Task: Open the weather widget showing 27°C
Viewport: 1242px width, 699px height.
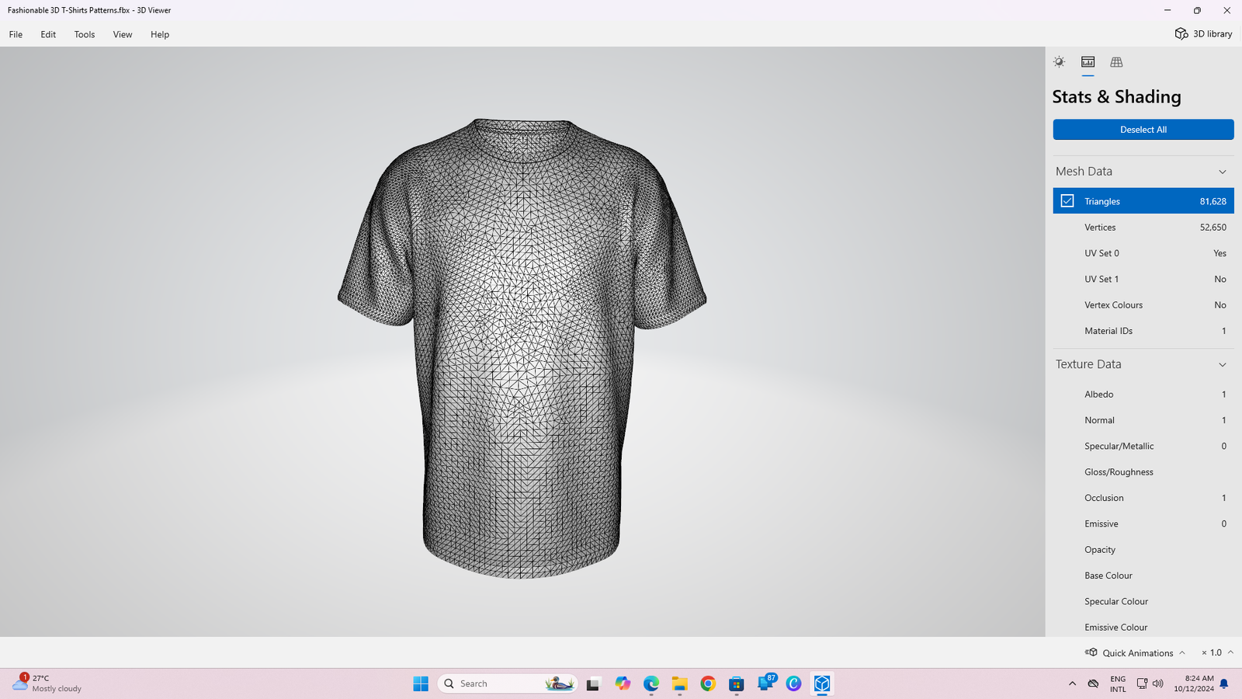Action: pos(47,683)
